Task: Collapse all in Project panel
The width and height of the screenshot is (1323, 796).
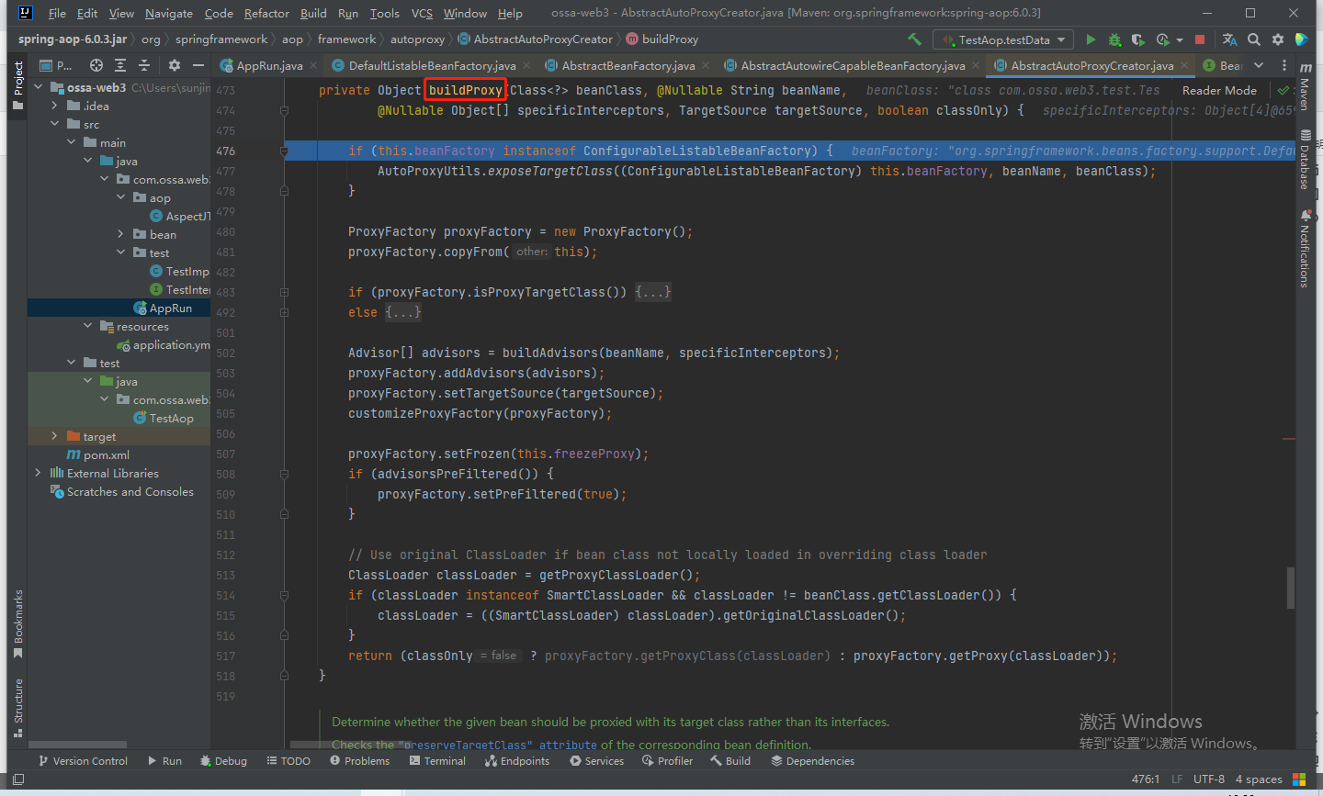Action: (x=144, y=65)
